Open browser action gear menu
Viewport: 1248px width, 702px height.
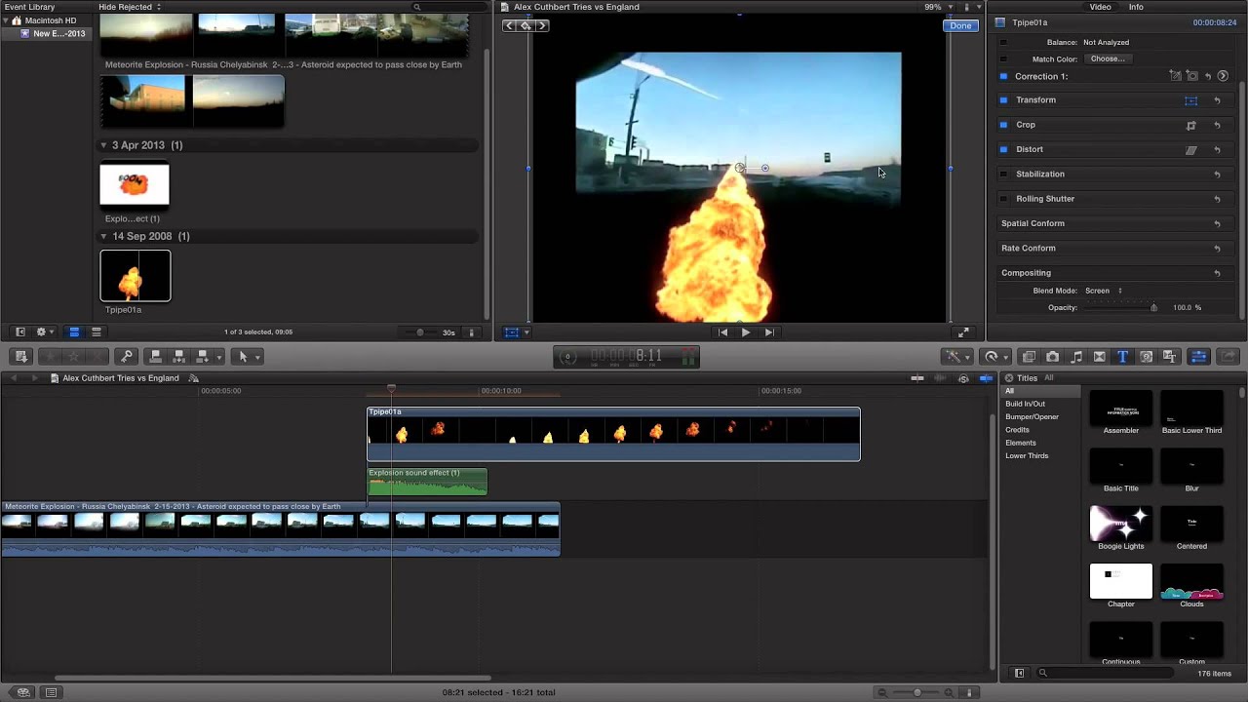(x=45, y=332)
